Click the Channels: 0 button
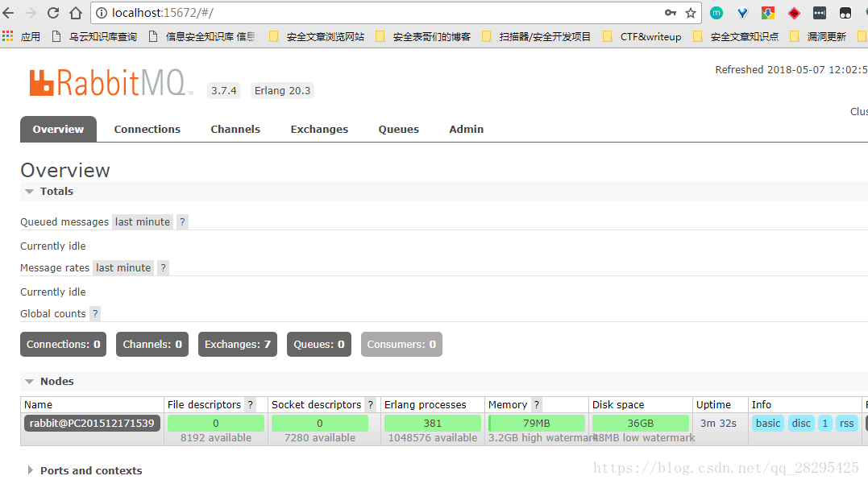 click(152, 344)
